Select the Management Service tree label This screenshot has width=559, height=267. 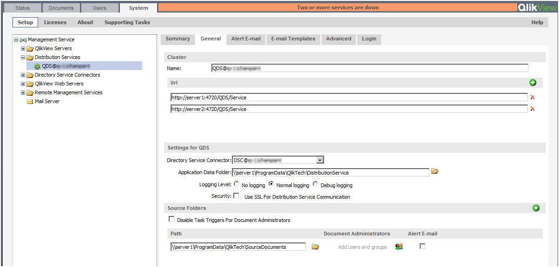point(51,40)
